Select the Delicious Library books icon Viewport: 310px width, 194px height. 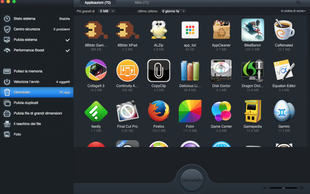click(x=190, y=70)
